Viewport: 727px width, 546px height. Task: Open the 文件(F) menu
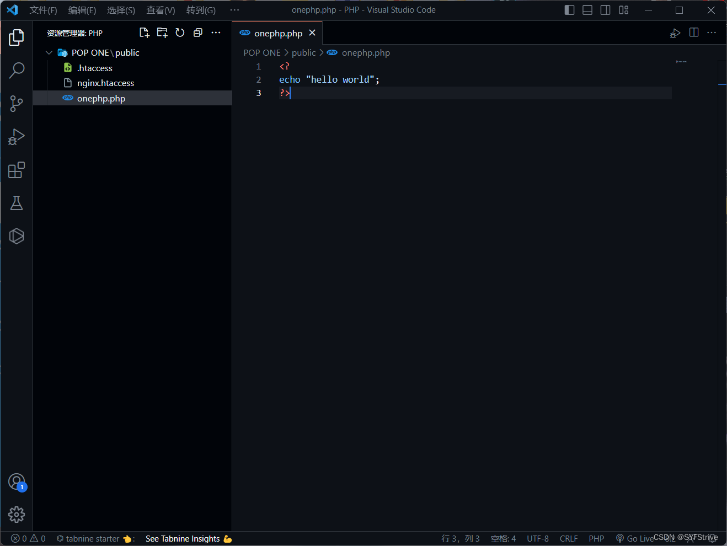point(44,10)
